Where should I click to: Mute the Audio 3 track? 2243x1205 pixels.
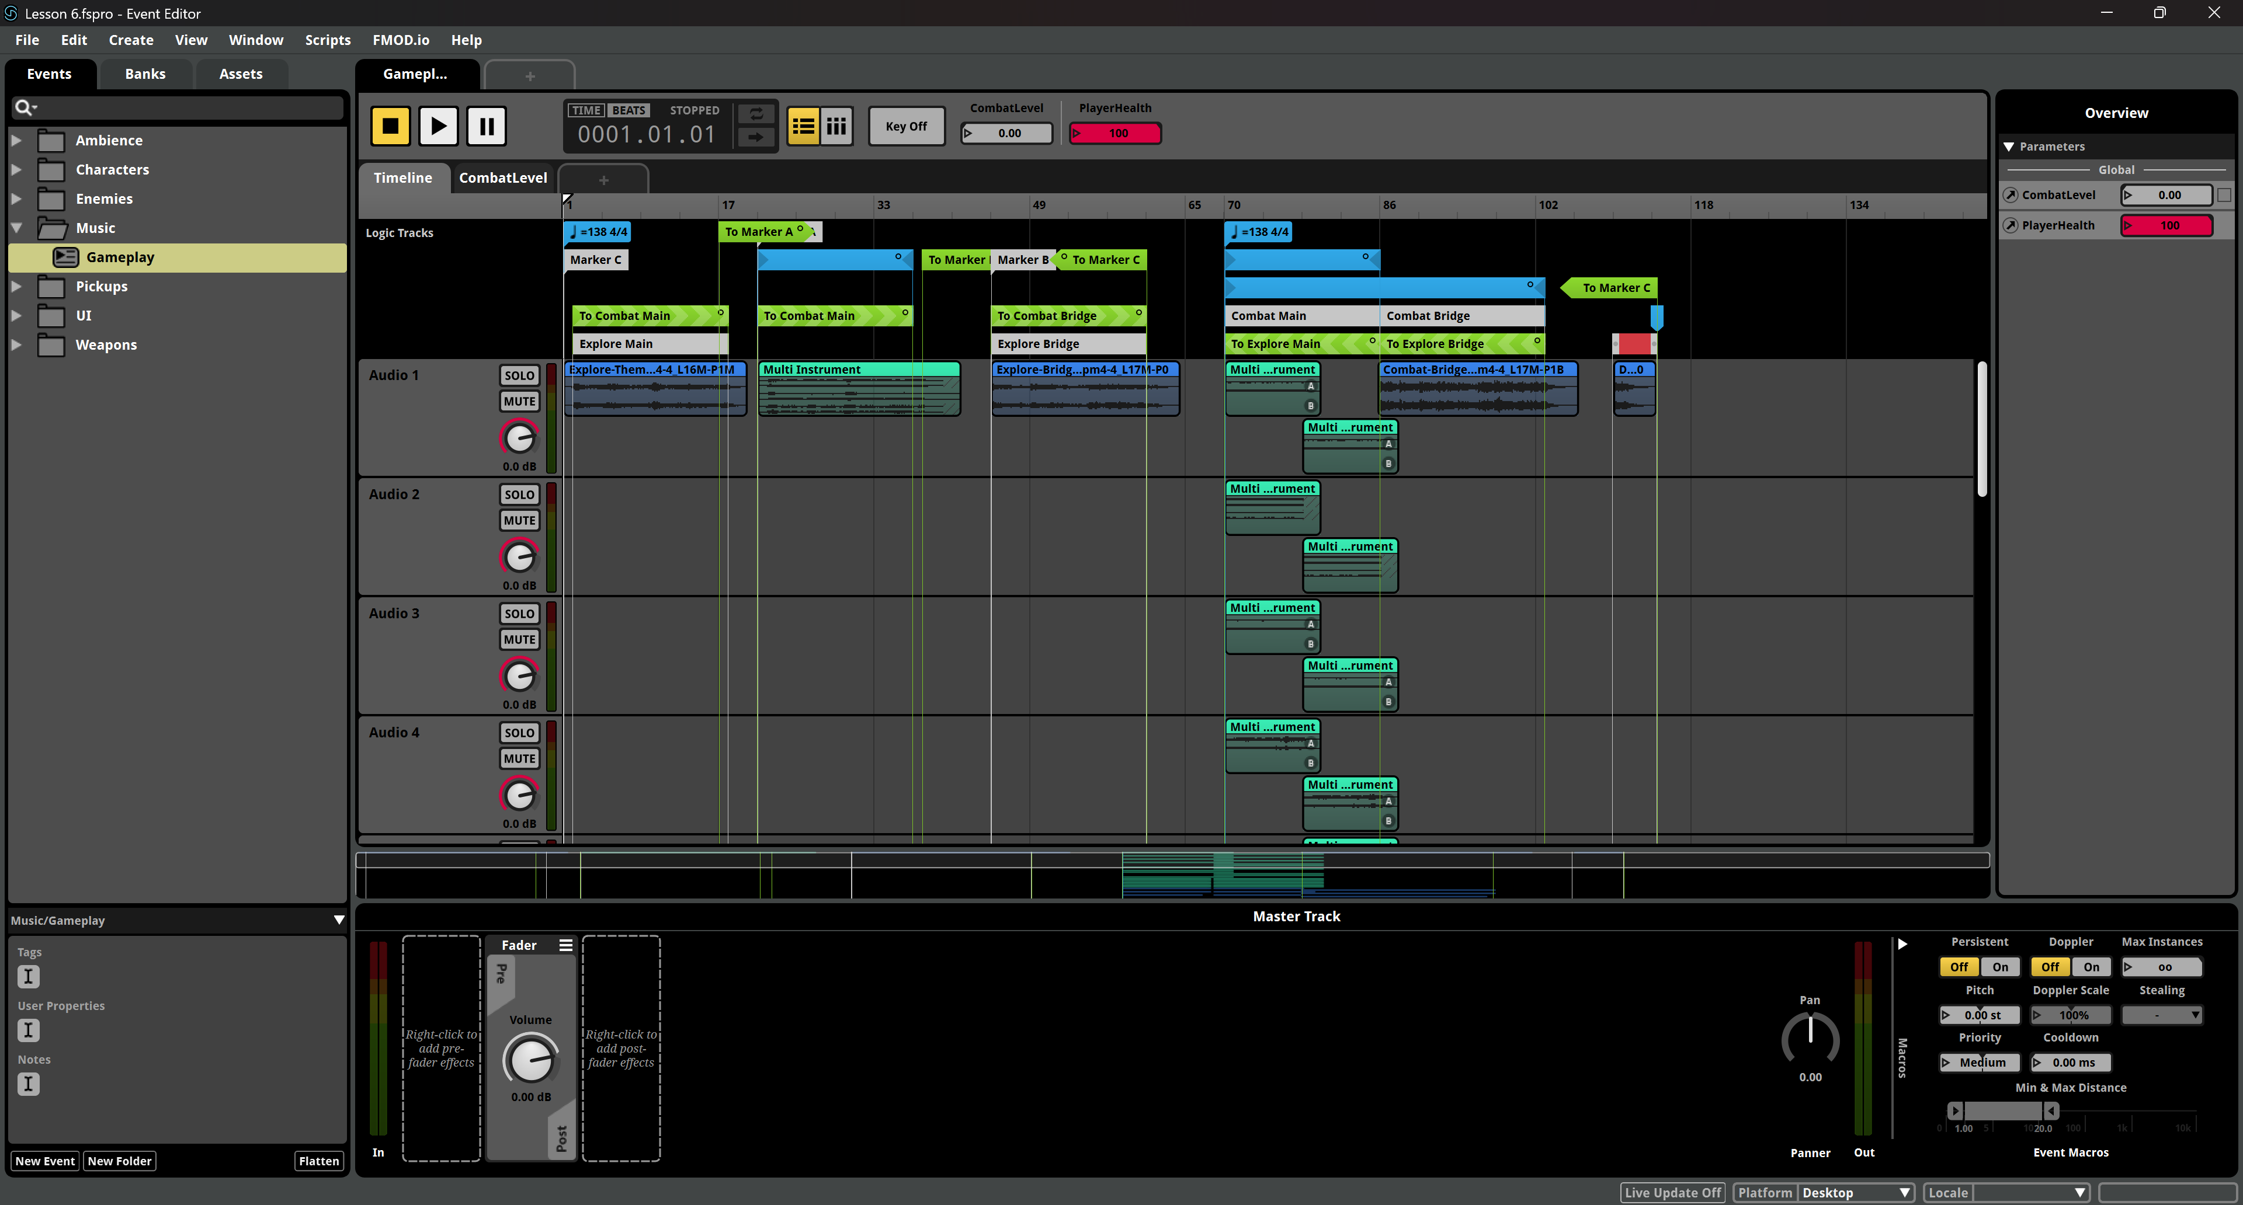point(519,639)
